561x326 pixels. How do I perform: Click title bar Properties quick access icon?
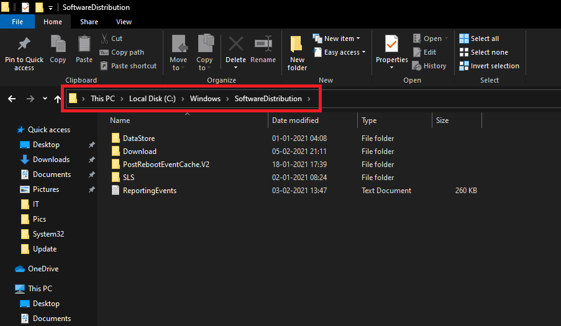(x=25, y=7)
